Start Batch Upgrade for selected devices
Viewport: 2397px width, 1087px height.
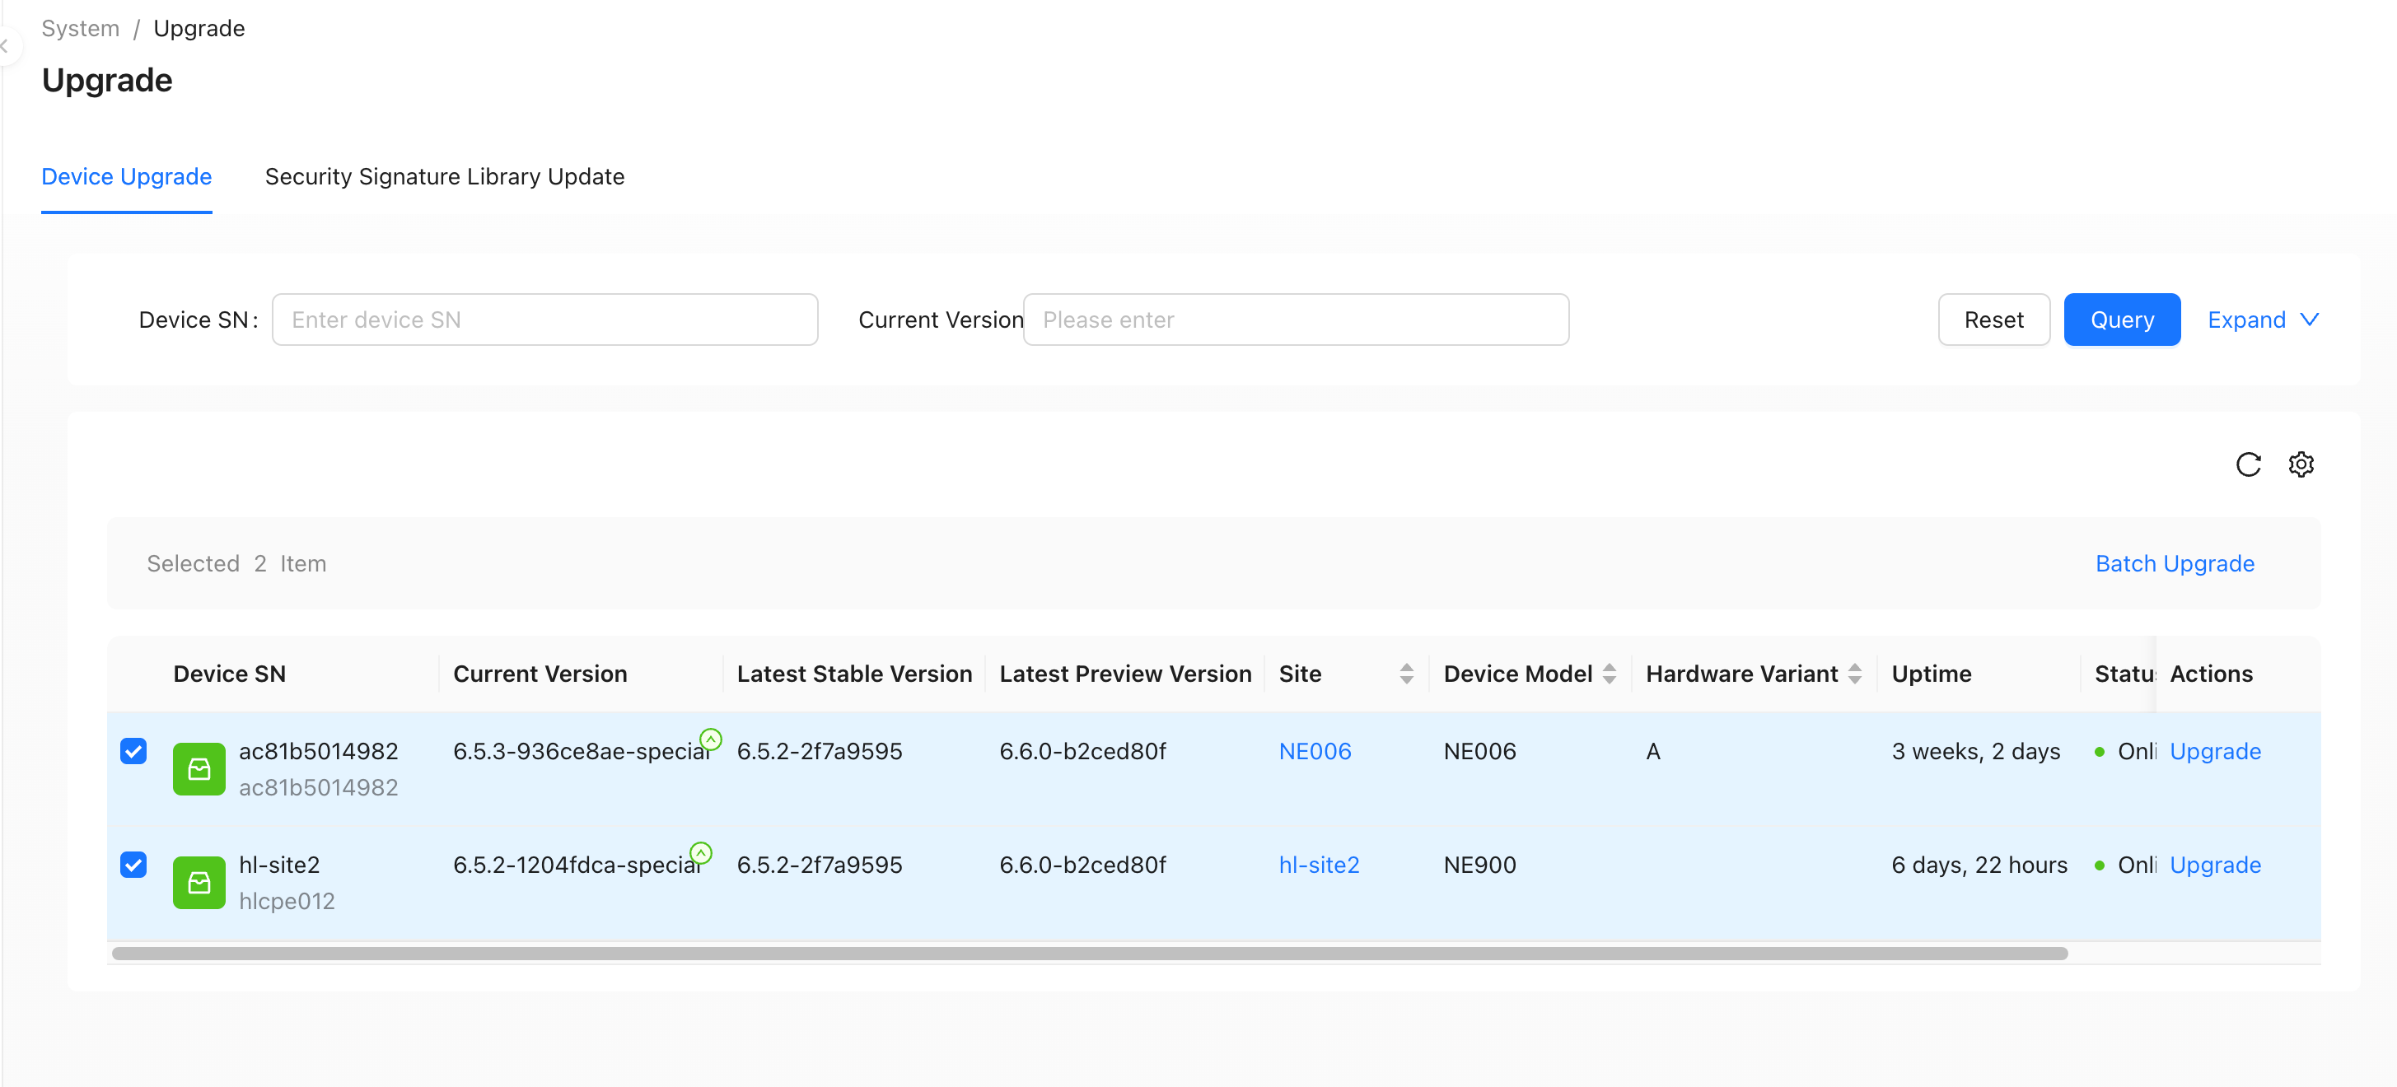[x=2175, y=563]
